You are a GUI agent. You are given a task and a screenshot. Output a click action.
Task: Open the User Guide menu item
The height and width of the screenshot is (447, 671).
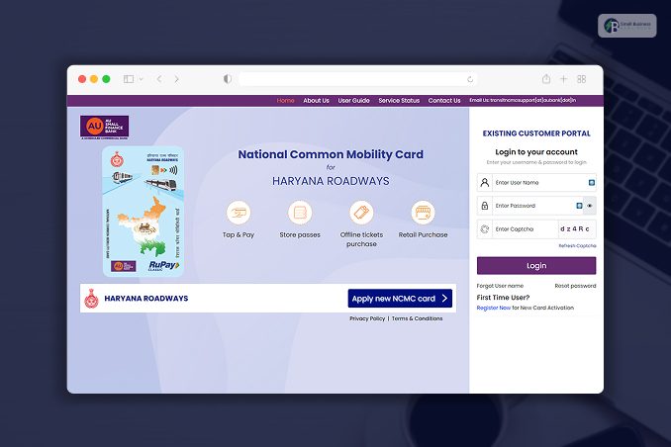[x=354, y=101]
